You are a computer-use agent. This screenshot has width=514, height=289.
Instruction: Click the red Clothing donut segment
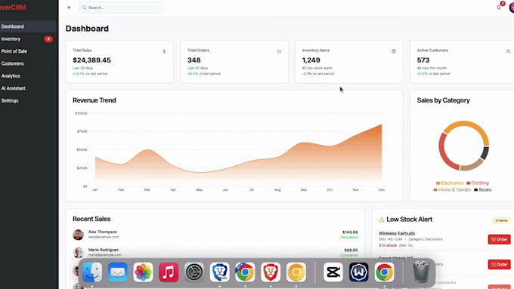pyautogui.click(x=444, y=152)
